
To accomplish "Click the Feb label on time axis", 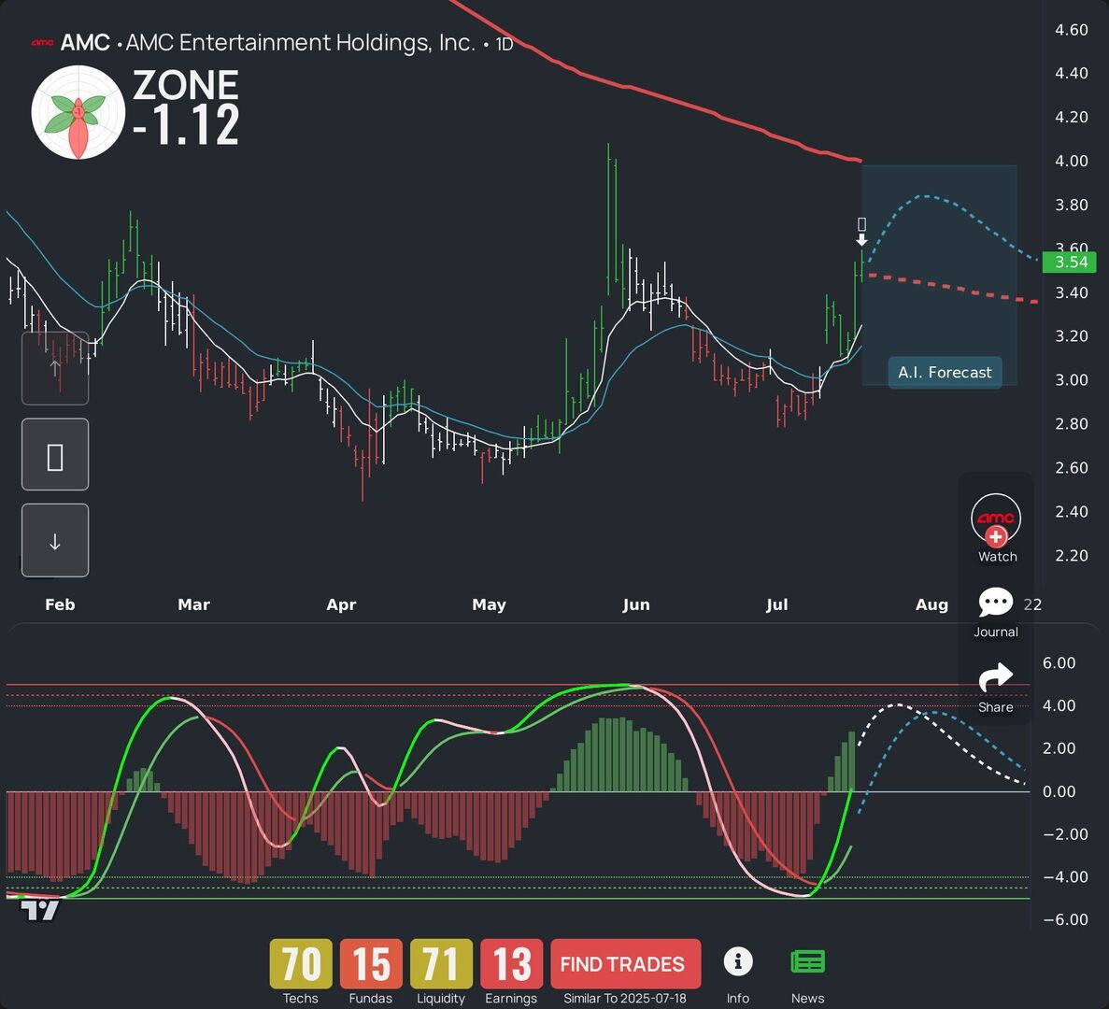I will coord(60,604).
